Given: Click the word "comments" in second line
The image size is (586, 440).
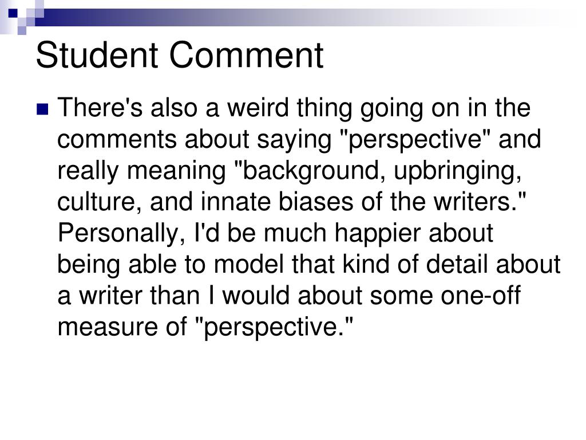Looking at the screenshot, I should (x=117, y=139).
